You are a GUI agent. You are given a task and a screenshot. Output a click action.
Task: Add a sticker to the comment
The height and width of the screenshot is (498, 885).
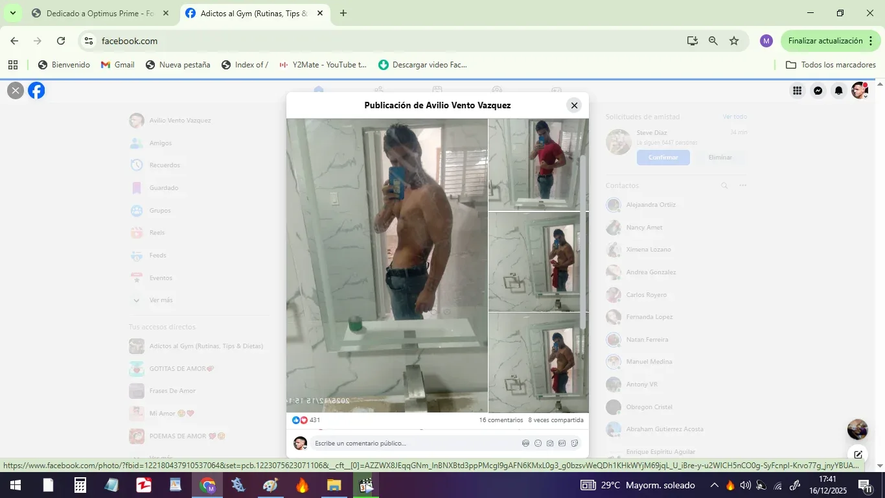(x=575, y=444)
